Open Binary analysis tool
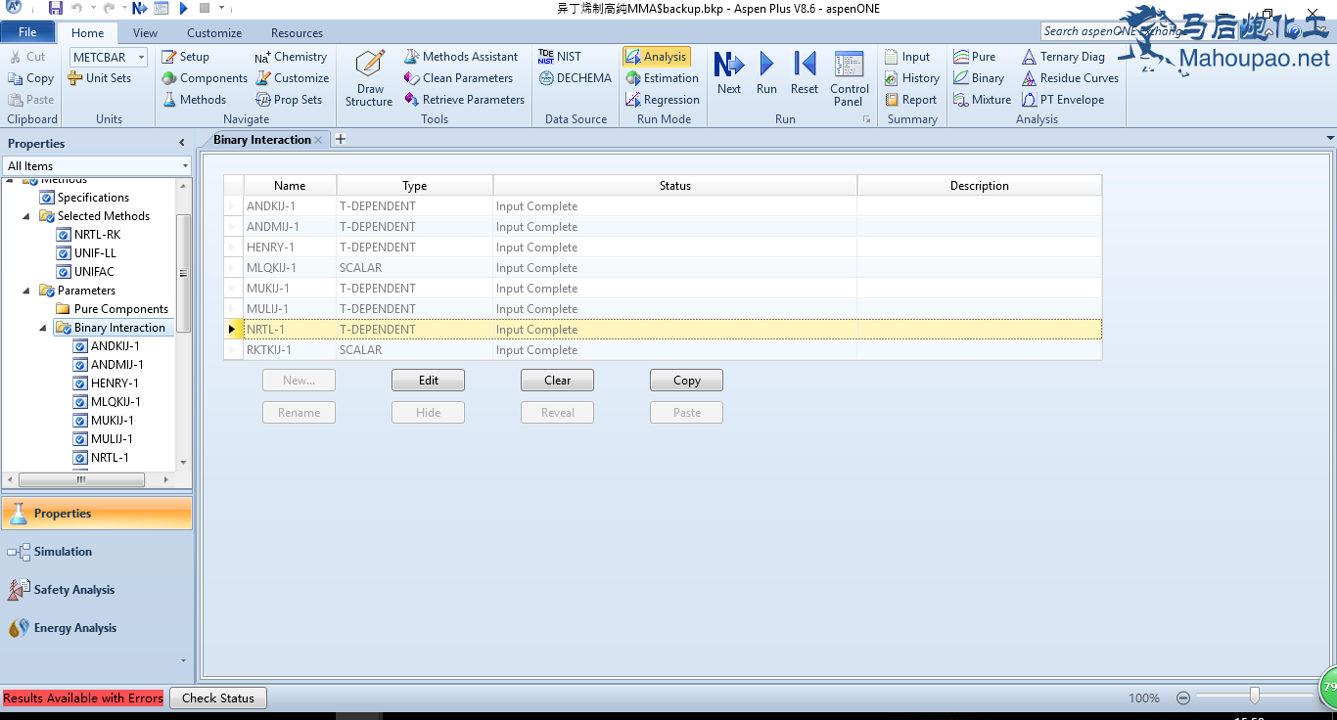This screenshot has width=1337, height=720. click(x=978, y=78)
